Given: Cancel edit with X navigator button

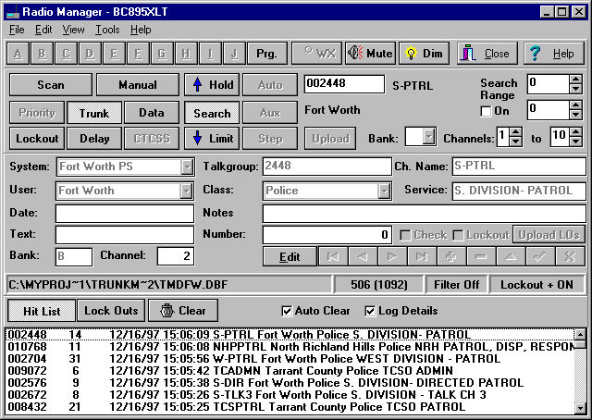Looking at the screenshot, I should pyautogui.click(x=570, y=257).
